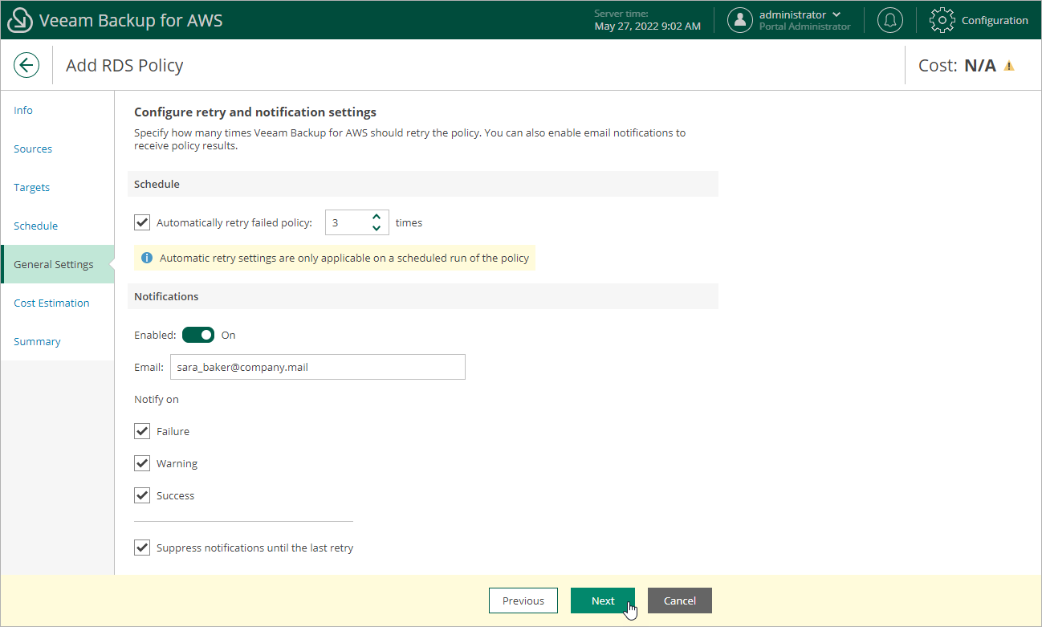Click the Previous button
The height and width of the screenshot is (627, 1042).
523,601
